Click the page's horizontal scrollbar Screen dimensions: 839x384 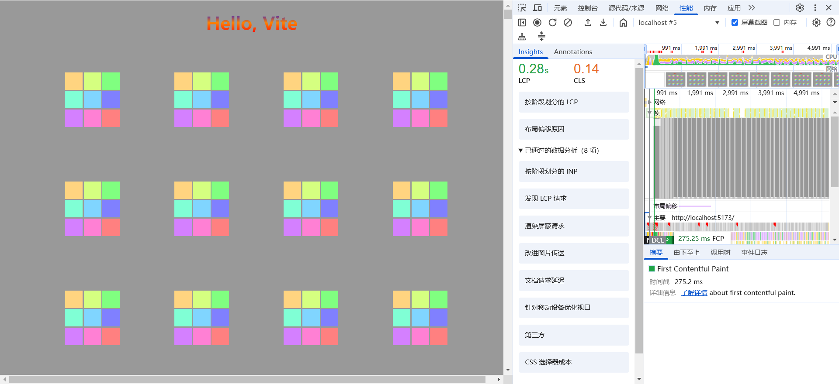point(247,380)
